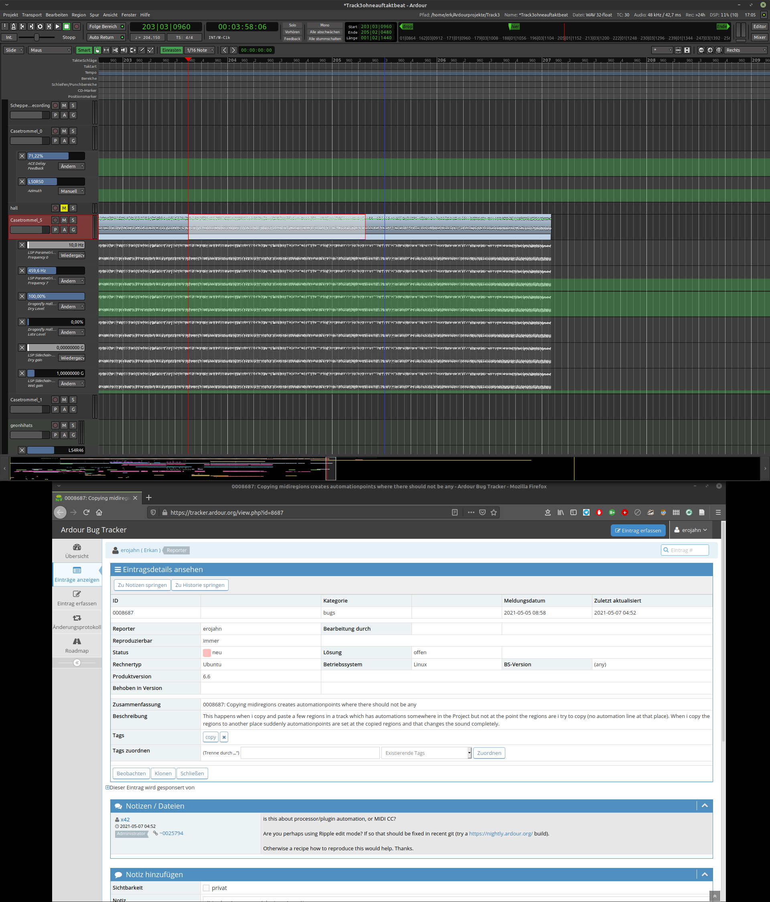Select the Cut (scissors) tool
Viewport: 770px width, 902px height.
[115, 50]
